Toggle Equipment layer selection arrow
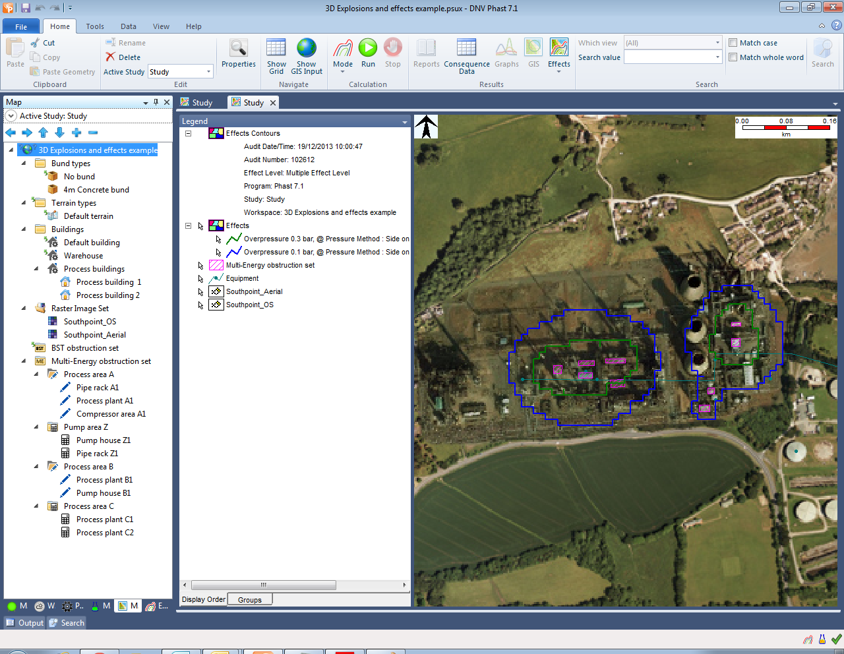This screenshot has height=654, width=844. (201, 278)
